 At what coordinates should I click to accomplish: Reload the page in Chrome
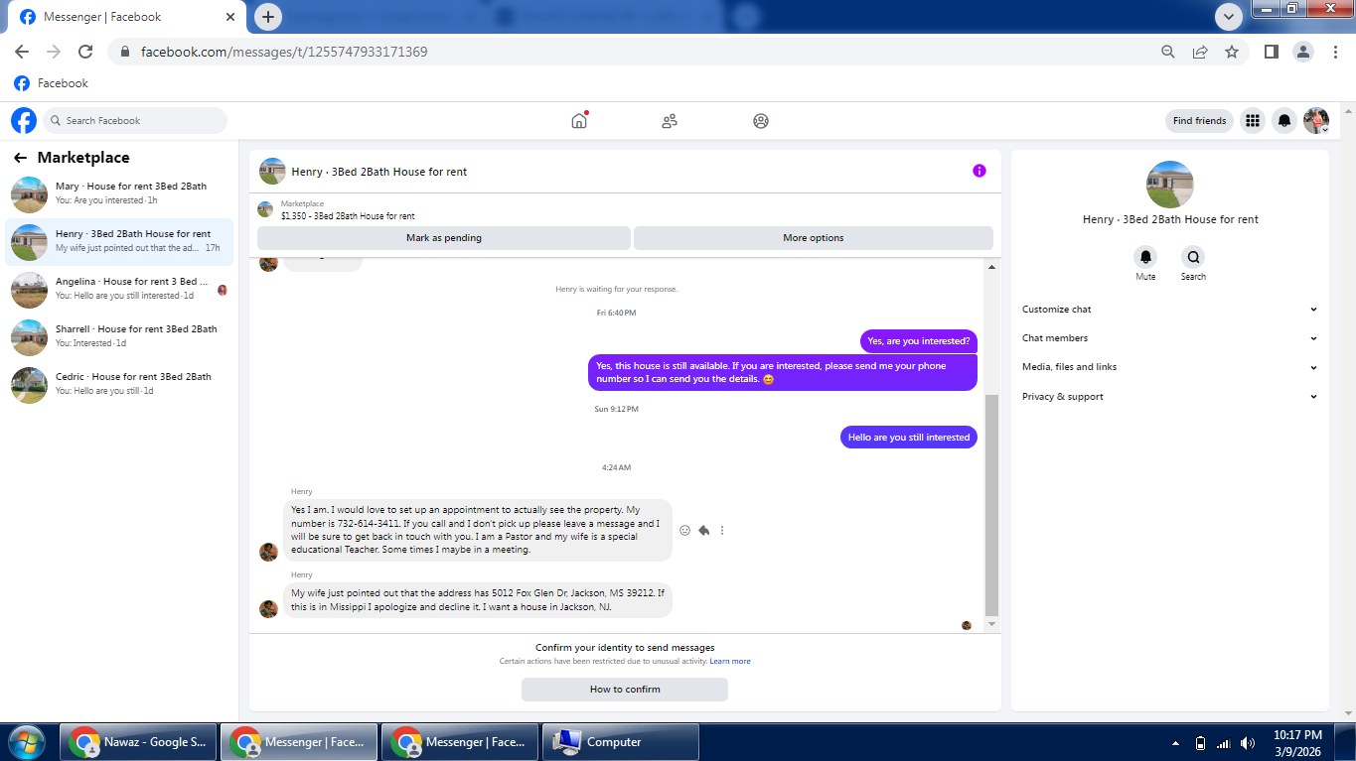[85, 52]
